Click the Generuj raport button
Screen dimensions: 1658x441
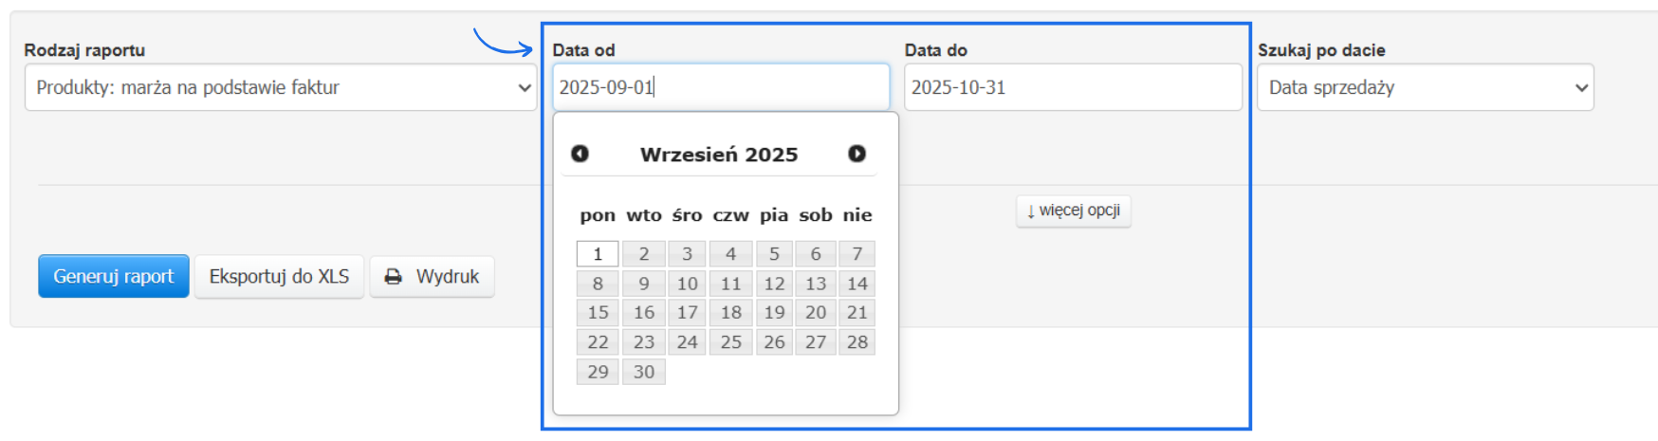pos(114,277)
